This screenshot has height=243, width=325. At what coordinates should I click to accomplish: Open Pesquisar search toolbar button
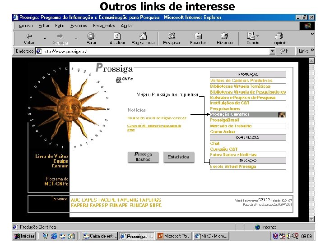click(172, 39)
